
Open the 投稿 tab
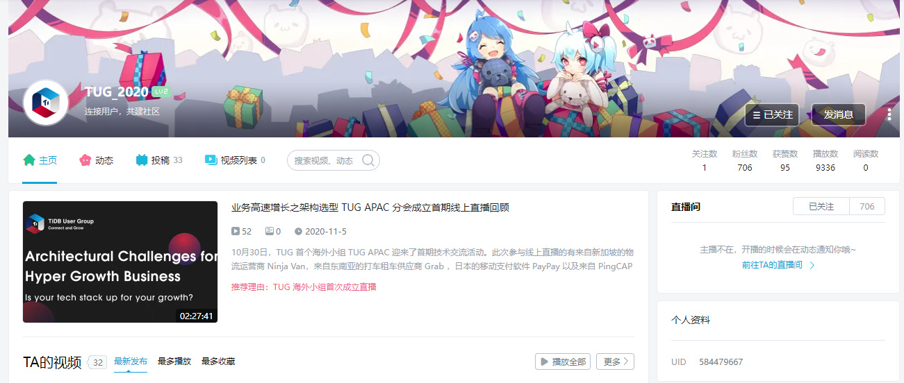[x=159, y=160]
